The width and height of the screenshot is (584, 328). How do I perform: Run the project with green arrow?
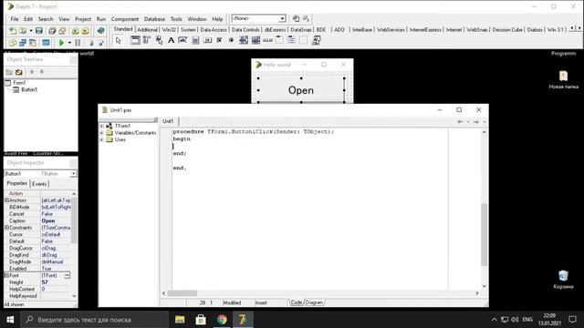point(61,43)
